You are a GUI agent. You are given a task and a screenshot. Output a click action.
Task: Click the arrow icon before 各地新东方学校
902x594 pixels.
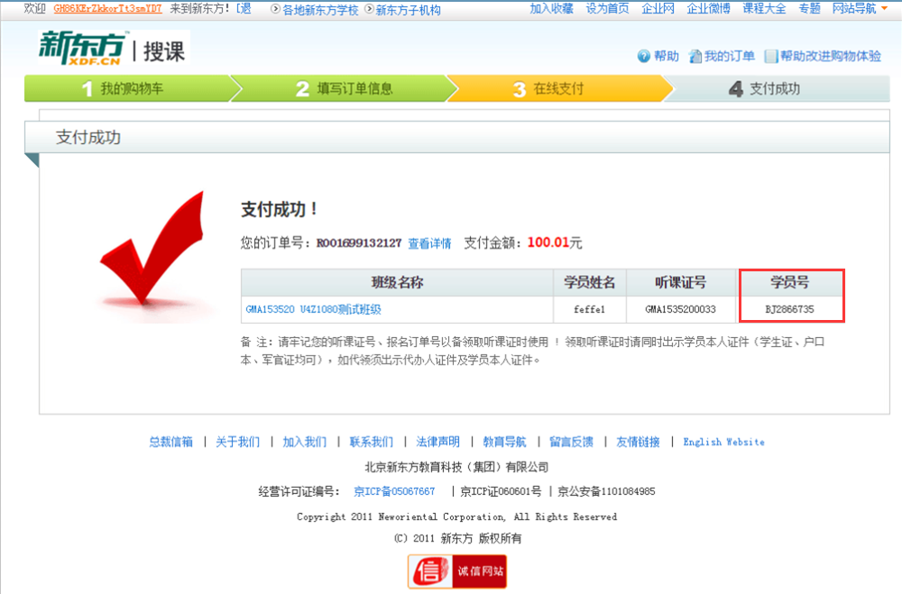(275, 9)
